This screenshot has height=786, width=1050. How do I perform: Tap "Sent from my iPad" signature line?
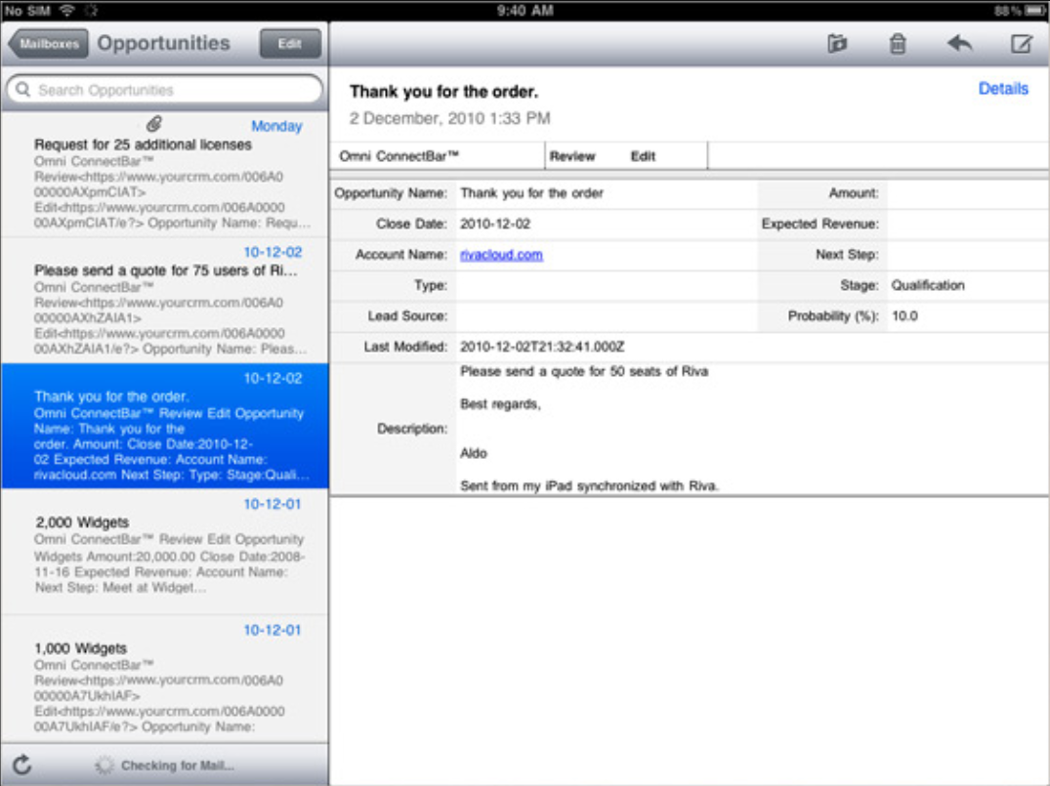(x=589, y=486)
